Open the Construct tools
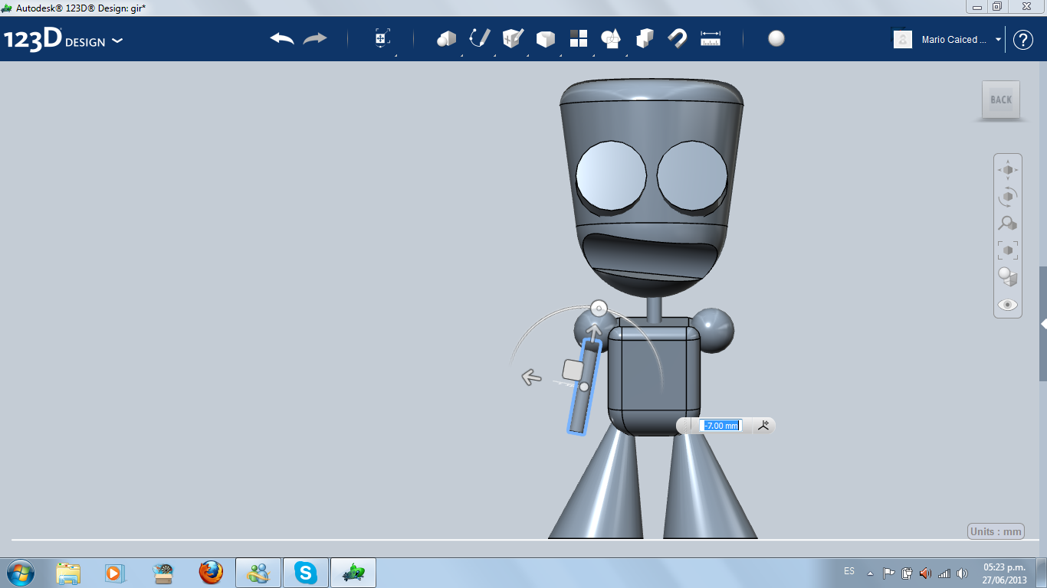The image size is (1047, 588). click(x=513, y=38)
